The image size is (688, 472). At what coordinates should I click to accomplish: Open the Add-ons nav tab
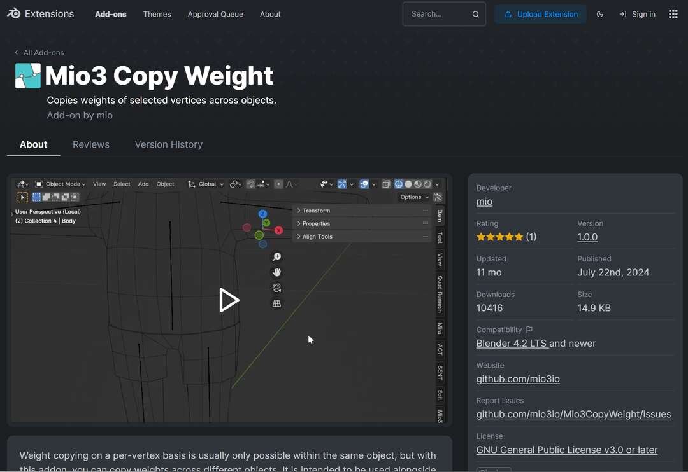[x=111, y=15]
